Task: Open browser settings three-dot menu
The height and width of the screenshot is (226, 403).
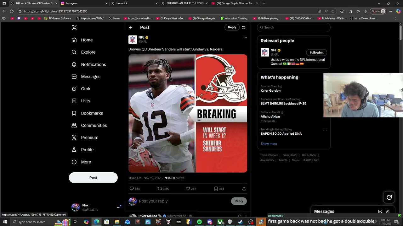Action: 390,11
